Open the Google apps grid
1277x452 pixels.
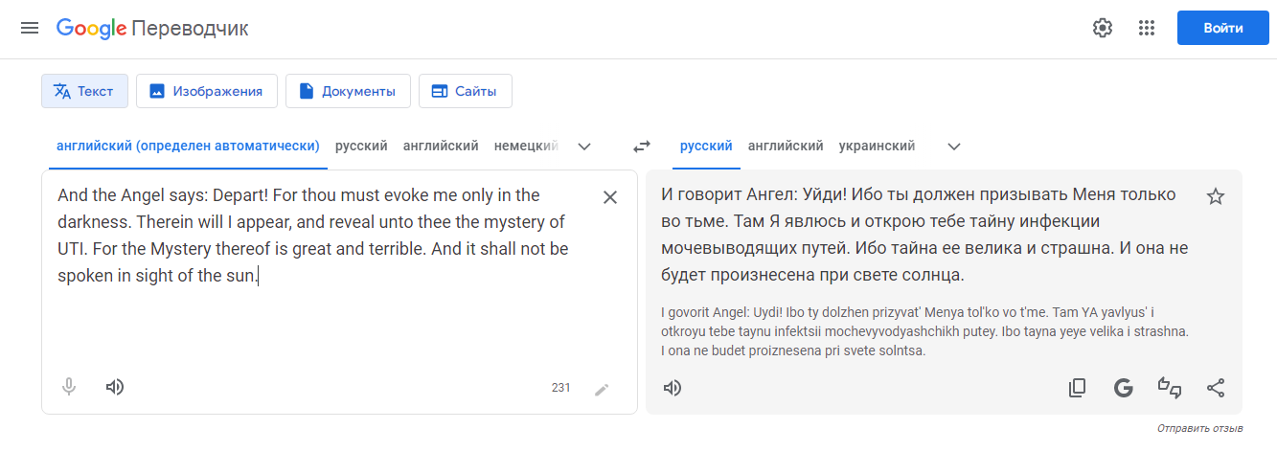1147,28
